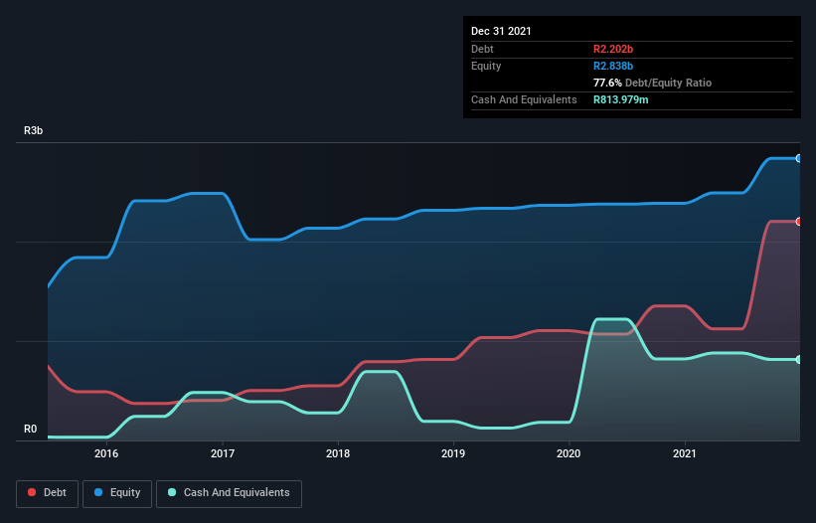The width and height of the screenshot is (816, 523).
Task: Toggle the Debt series legend button
Action: click(x=48, y=493)
